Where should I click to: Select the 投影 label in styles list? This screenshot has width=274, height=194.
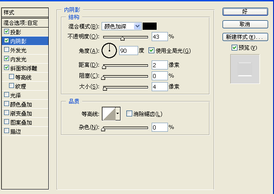click(x=15, y=32)
